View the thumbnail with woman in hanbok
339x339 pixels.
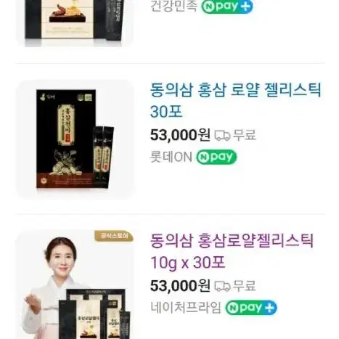pyautogui.click(x=75, y=285)
